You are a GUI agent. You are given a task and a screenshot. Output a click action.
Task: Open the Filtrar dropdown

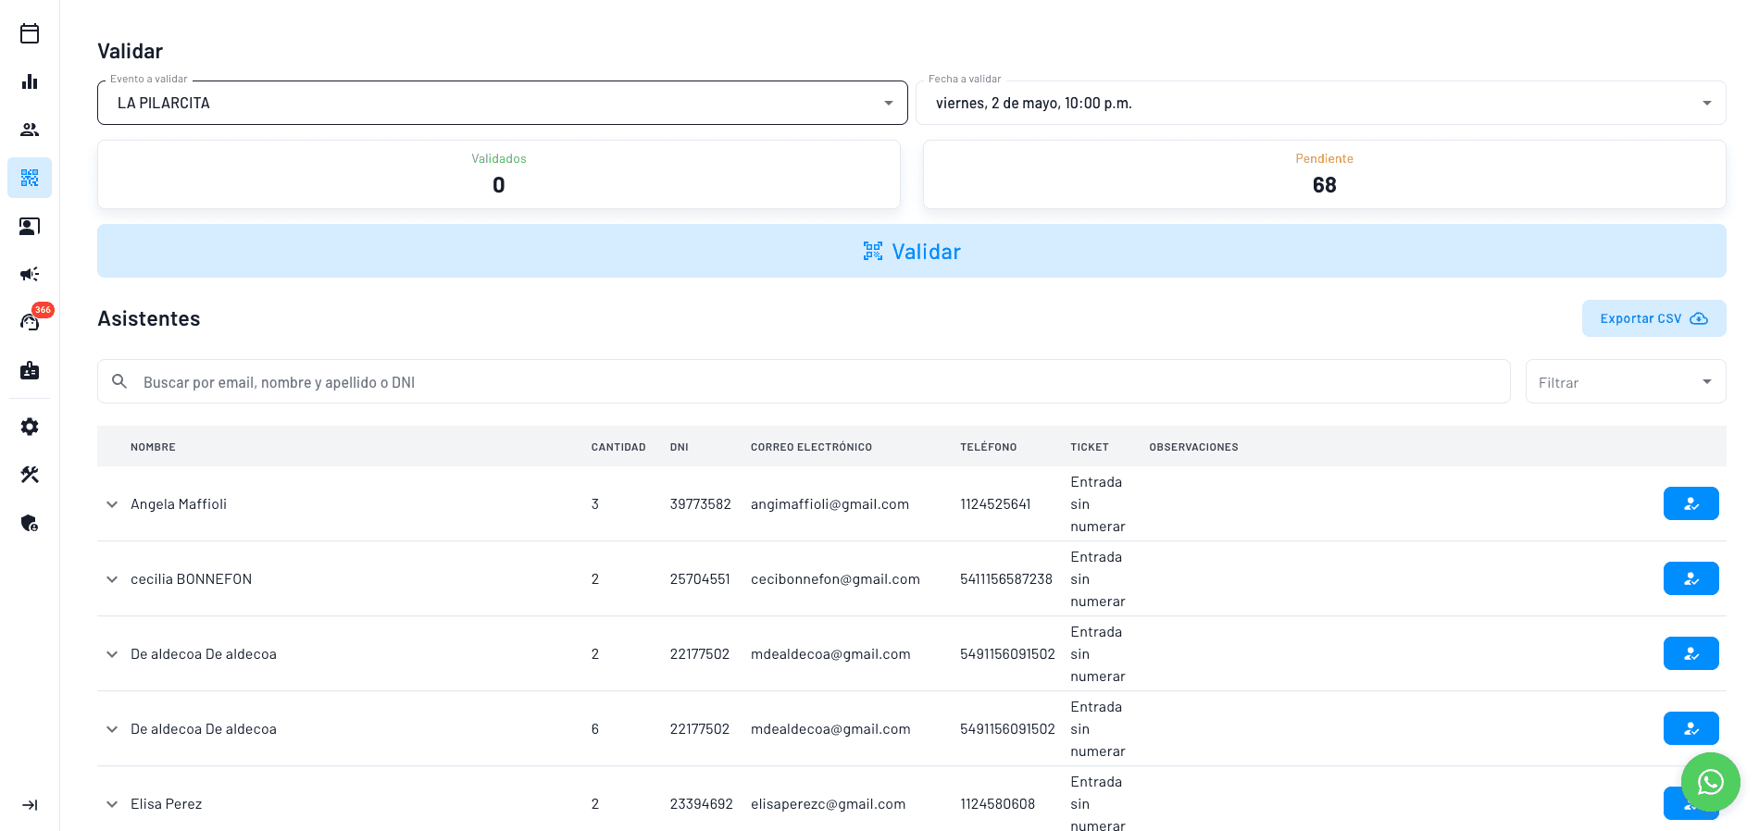pos(1626,381)
